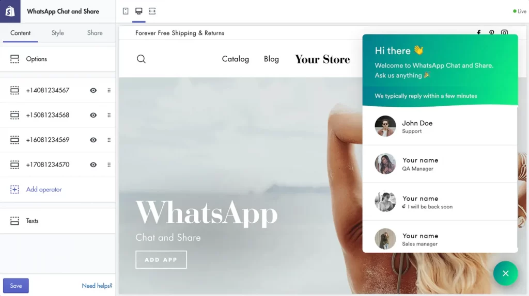Expand the Options section
This screenshot has height=296, width=529.
click(58, 59)
